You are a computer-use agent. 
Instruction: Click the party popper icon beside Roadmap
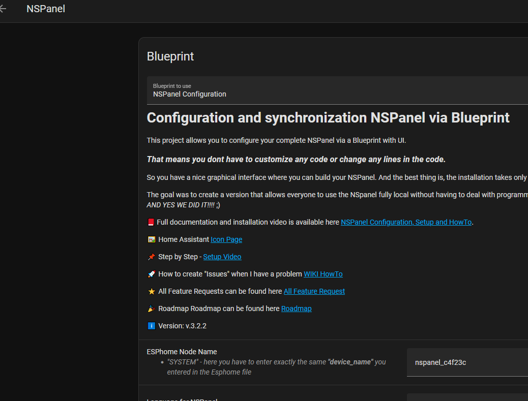coord(151,308)
